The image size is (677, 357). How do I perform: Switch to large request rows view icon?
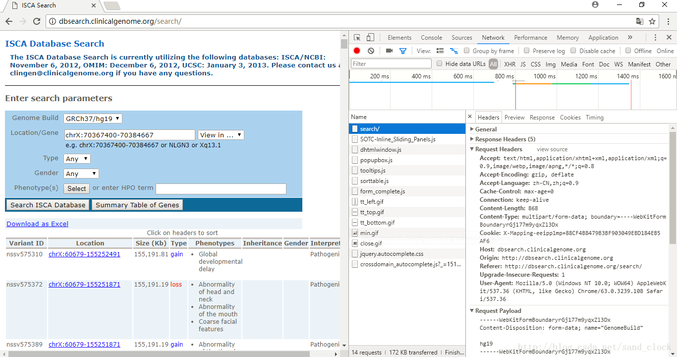[440, 51]
